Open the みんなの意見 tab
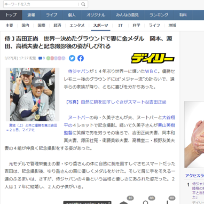The width and height of the screenshot is (204, 204). pos(127,15)
